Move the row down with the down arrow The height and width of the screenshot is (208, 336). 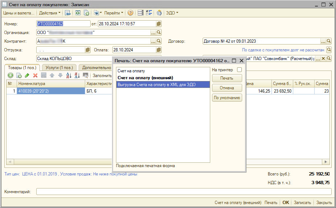pos(61,75)
